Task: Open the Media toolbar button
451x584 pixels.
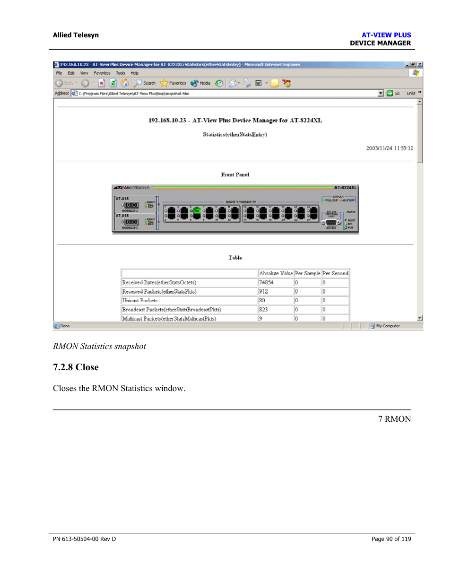Action: click(x=200, y=83)
